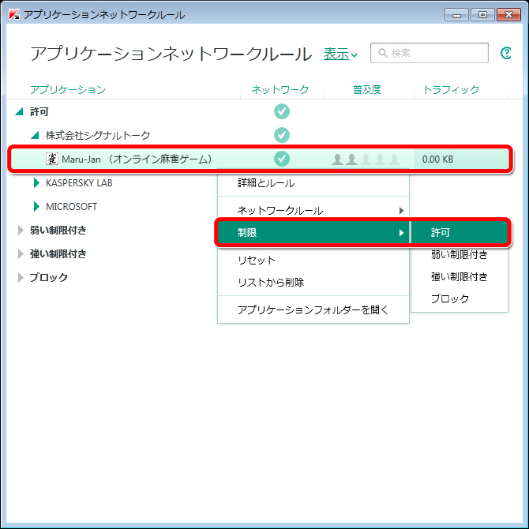Expand the KASPERSKY LAB group

pyautogui.click(x=36, y=183)
